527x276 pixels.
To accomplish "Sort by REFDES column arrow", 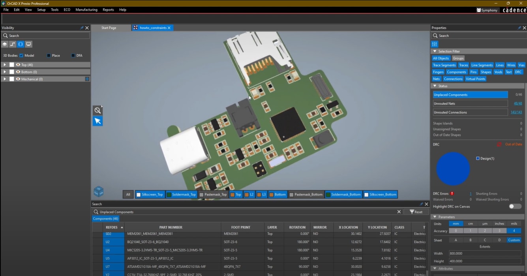I will pyautogui.click(x=122, y=227).
